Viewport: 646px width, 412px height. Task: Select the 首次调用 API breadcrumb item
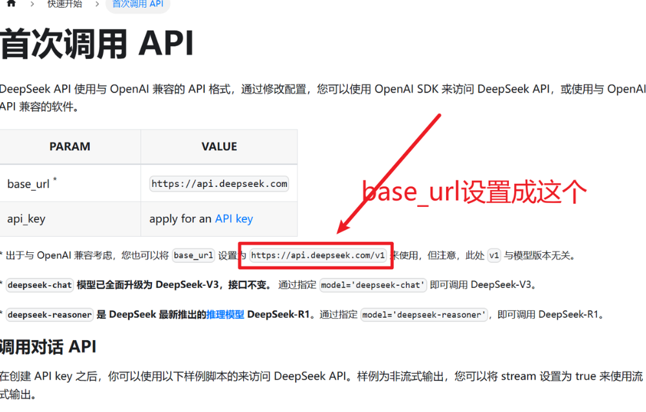pyautogui.click(x=138, y=4)
